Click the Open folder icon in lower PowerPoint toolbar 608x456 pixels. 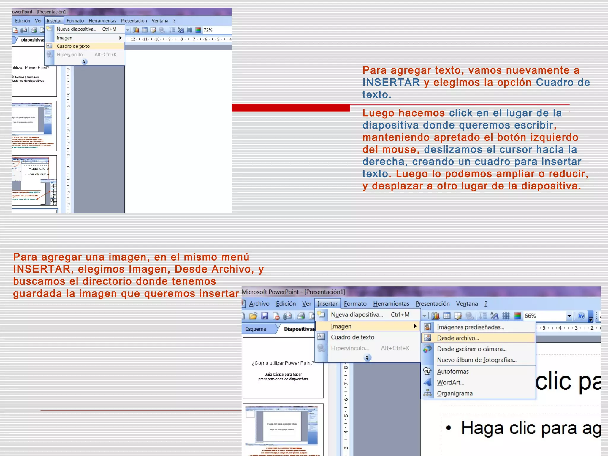pyautogui.click(x=253, y=316)
